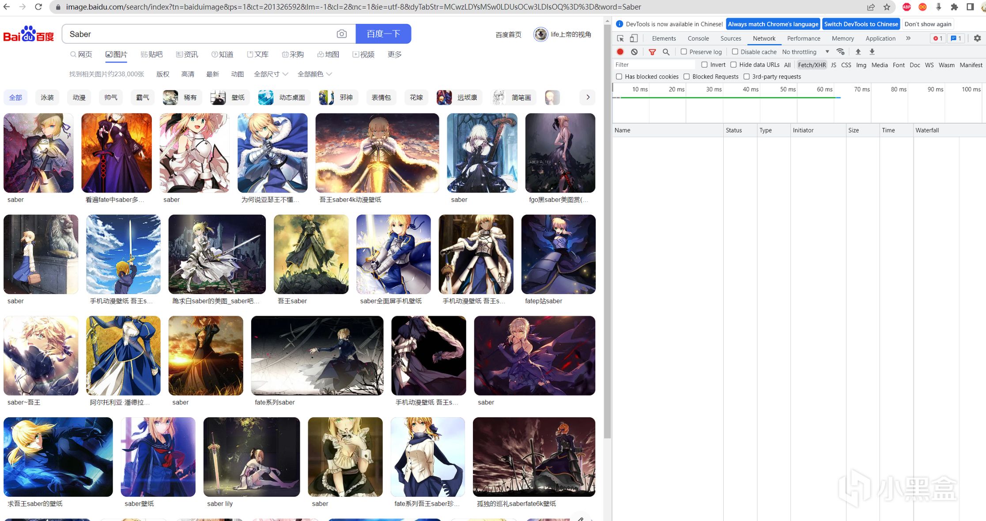This screenshot has height=521, width=986.
Task: Click the camera image-search icon
Action: (x=341, y=34)
